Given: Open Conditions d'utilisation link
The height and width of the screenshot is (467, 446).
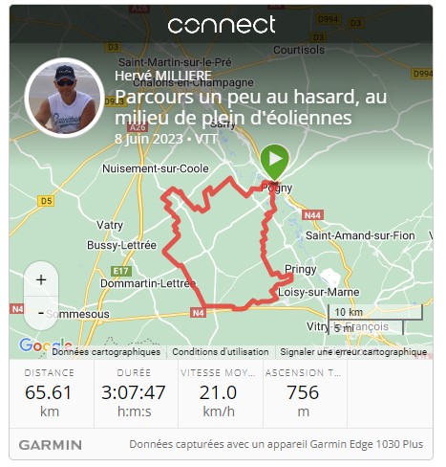Looking at the screenshot, I should 221,352.
